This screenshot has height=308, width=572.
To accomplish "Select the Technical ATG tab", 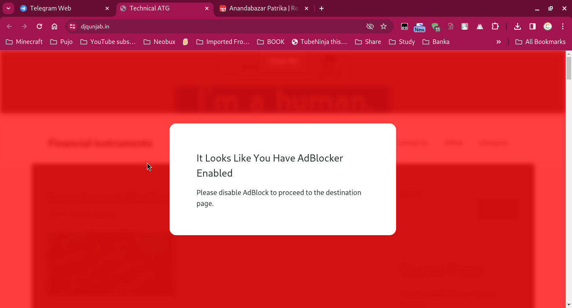I will pyautogui.click(x=165, y=8).
